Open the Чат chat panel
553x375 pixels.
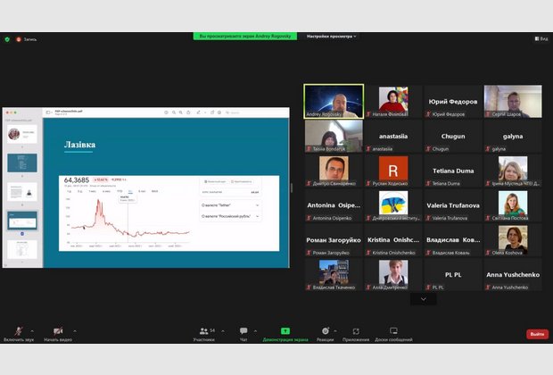tap(243, 334)
